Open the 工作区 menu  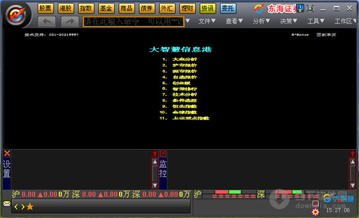click(x=345, y=22)
